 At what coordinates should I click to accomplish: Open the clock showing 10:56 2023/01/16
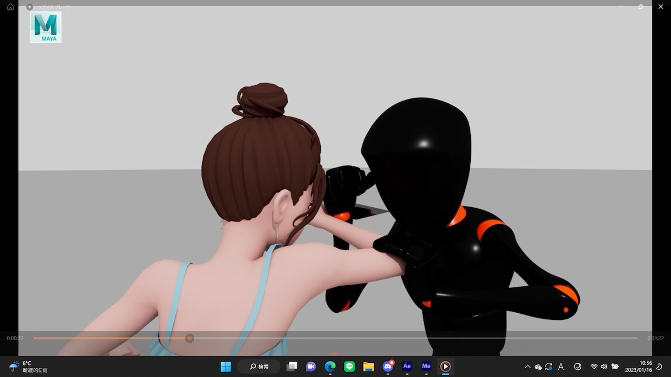[x=639, y=367]
